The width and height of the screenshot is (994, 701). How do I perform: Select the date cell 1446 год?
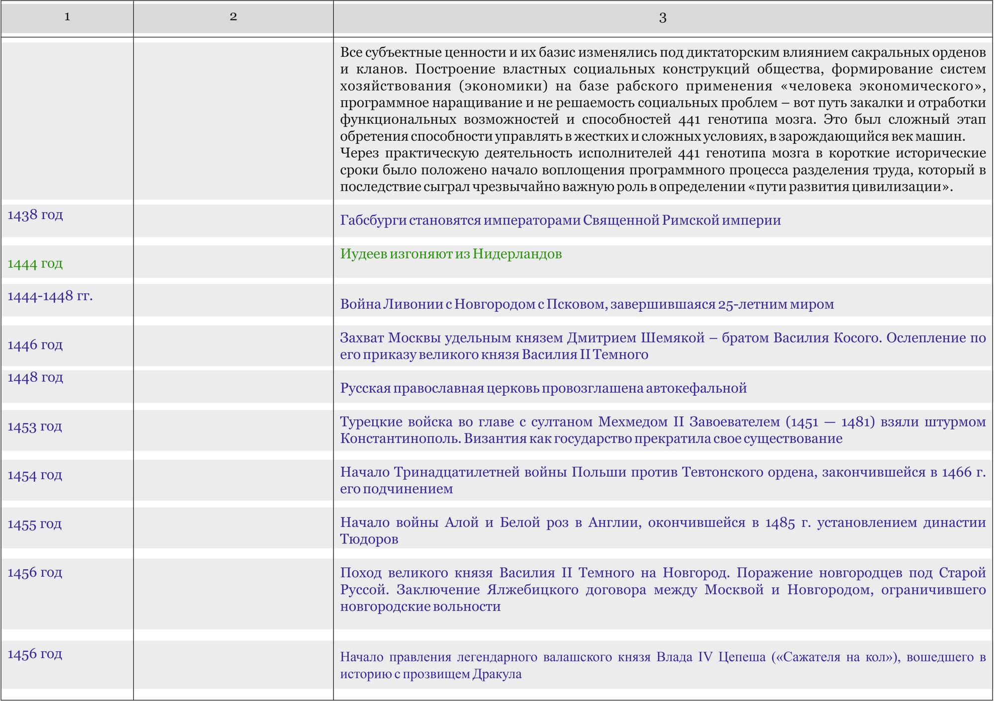tap(35, 345)
